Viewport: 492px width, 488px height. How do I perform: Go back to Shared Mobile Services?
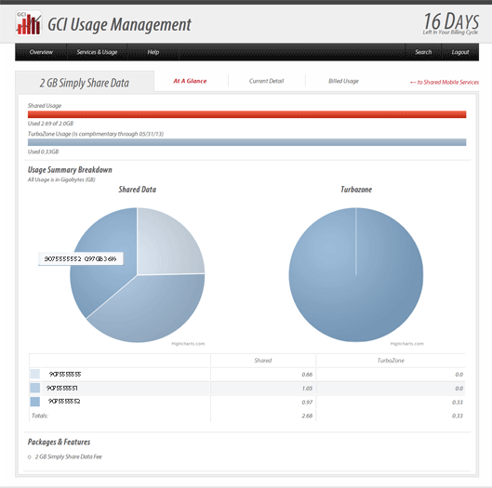click(x=445, y=82)
